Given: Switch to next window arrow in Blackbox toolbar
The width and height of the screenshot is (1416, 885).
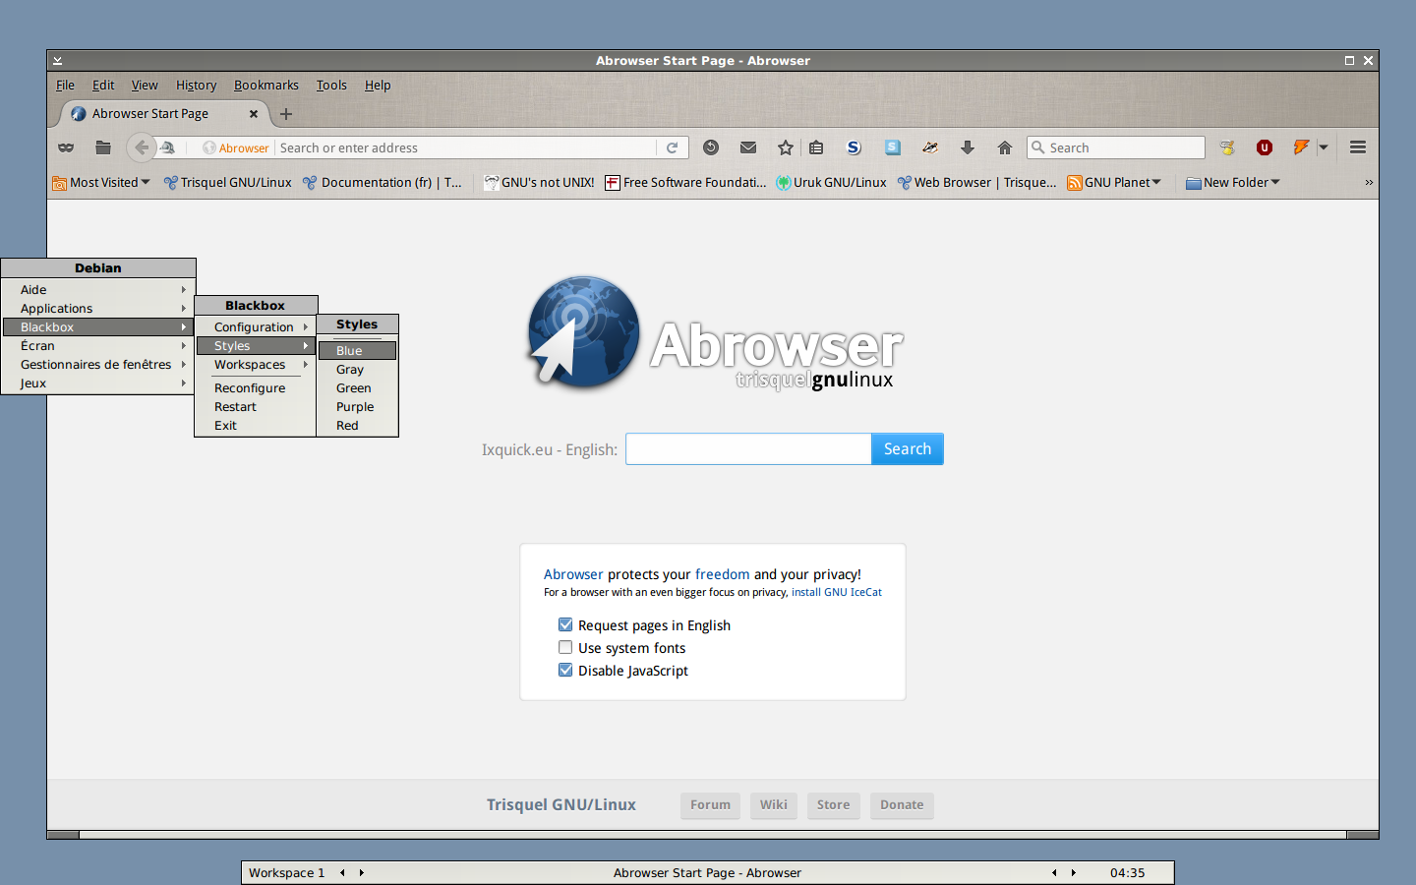Looking at the screenshot, I should [1074, 872].
